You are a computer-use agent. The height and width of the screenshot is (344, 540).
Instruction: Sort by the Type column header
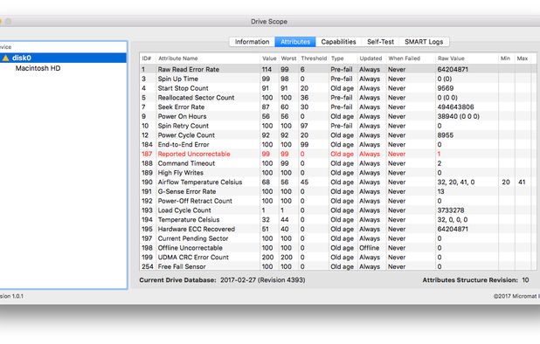(x=343, y=58)
